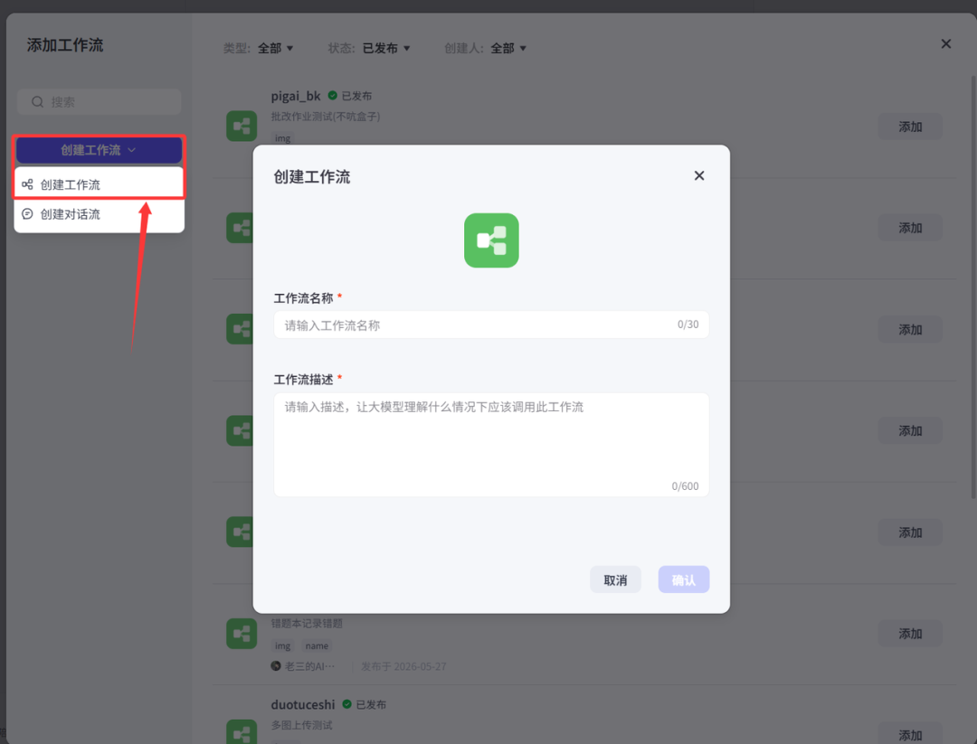Click the 发布于 2026-05-27 date text
Screen dimensions: 977x744
[403, 666]
